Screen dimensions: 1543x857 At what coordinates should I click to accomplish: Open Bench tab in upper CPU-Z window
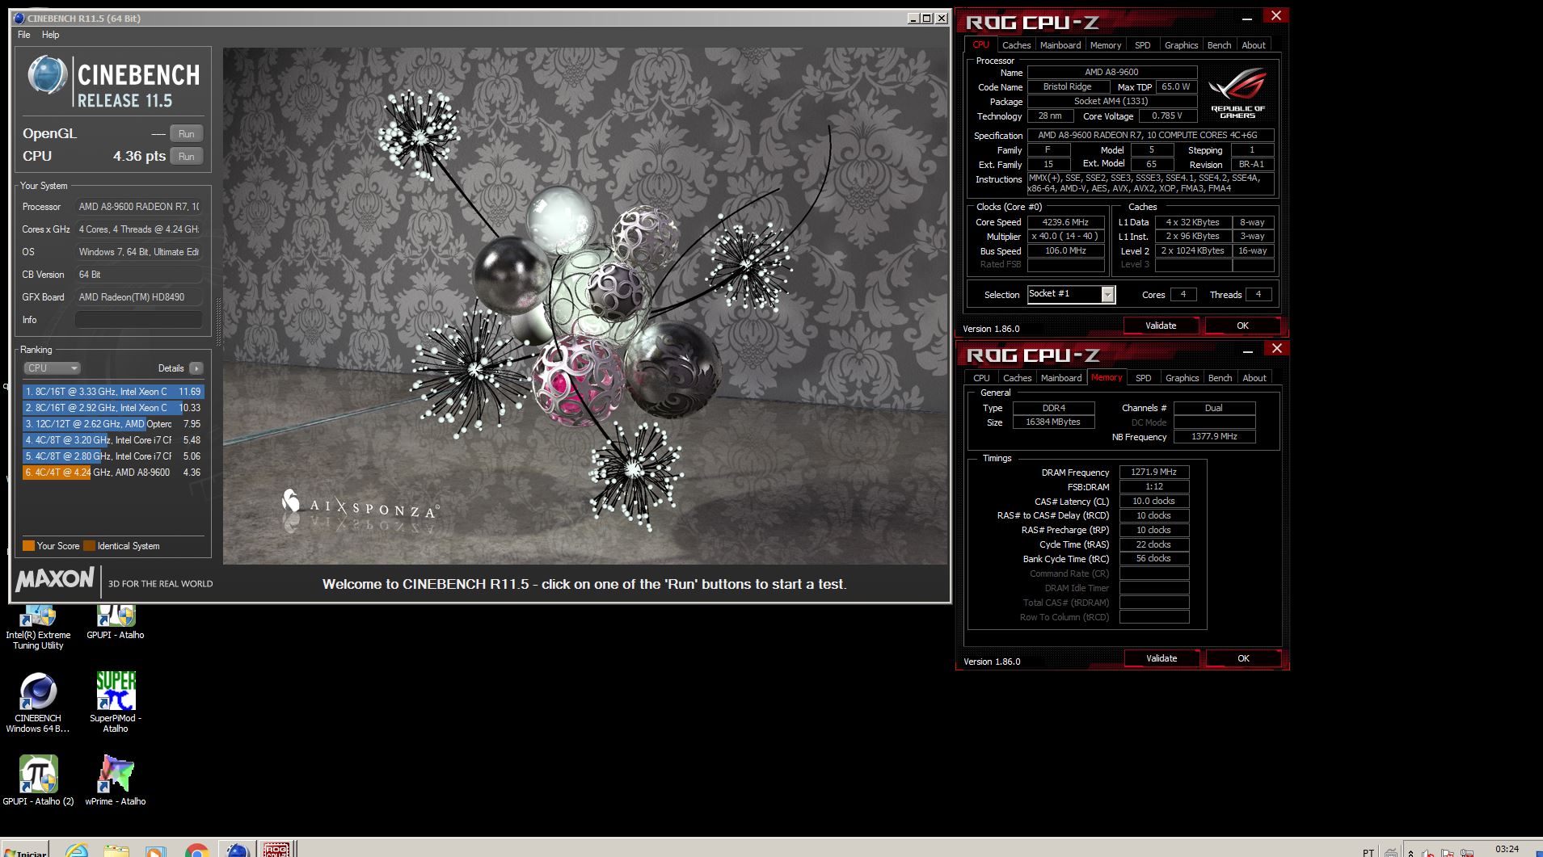[1219, 45]
